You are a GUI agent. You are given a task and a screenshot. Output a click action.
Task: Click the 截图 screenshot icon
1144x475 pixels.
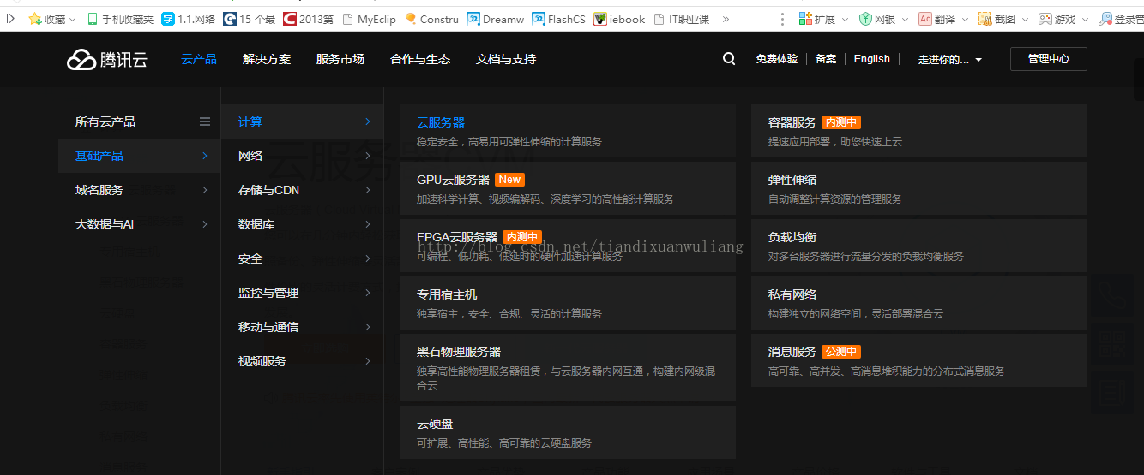984,19
